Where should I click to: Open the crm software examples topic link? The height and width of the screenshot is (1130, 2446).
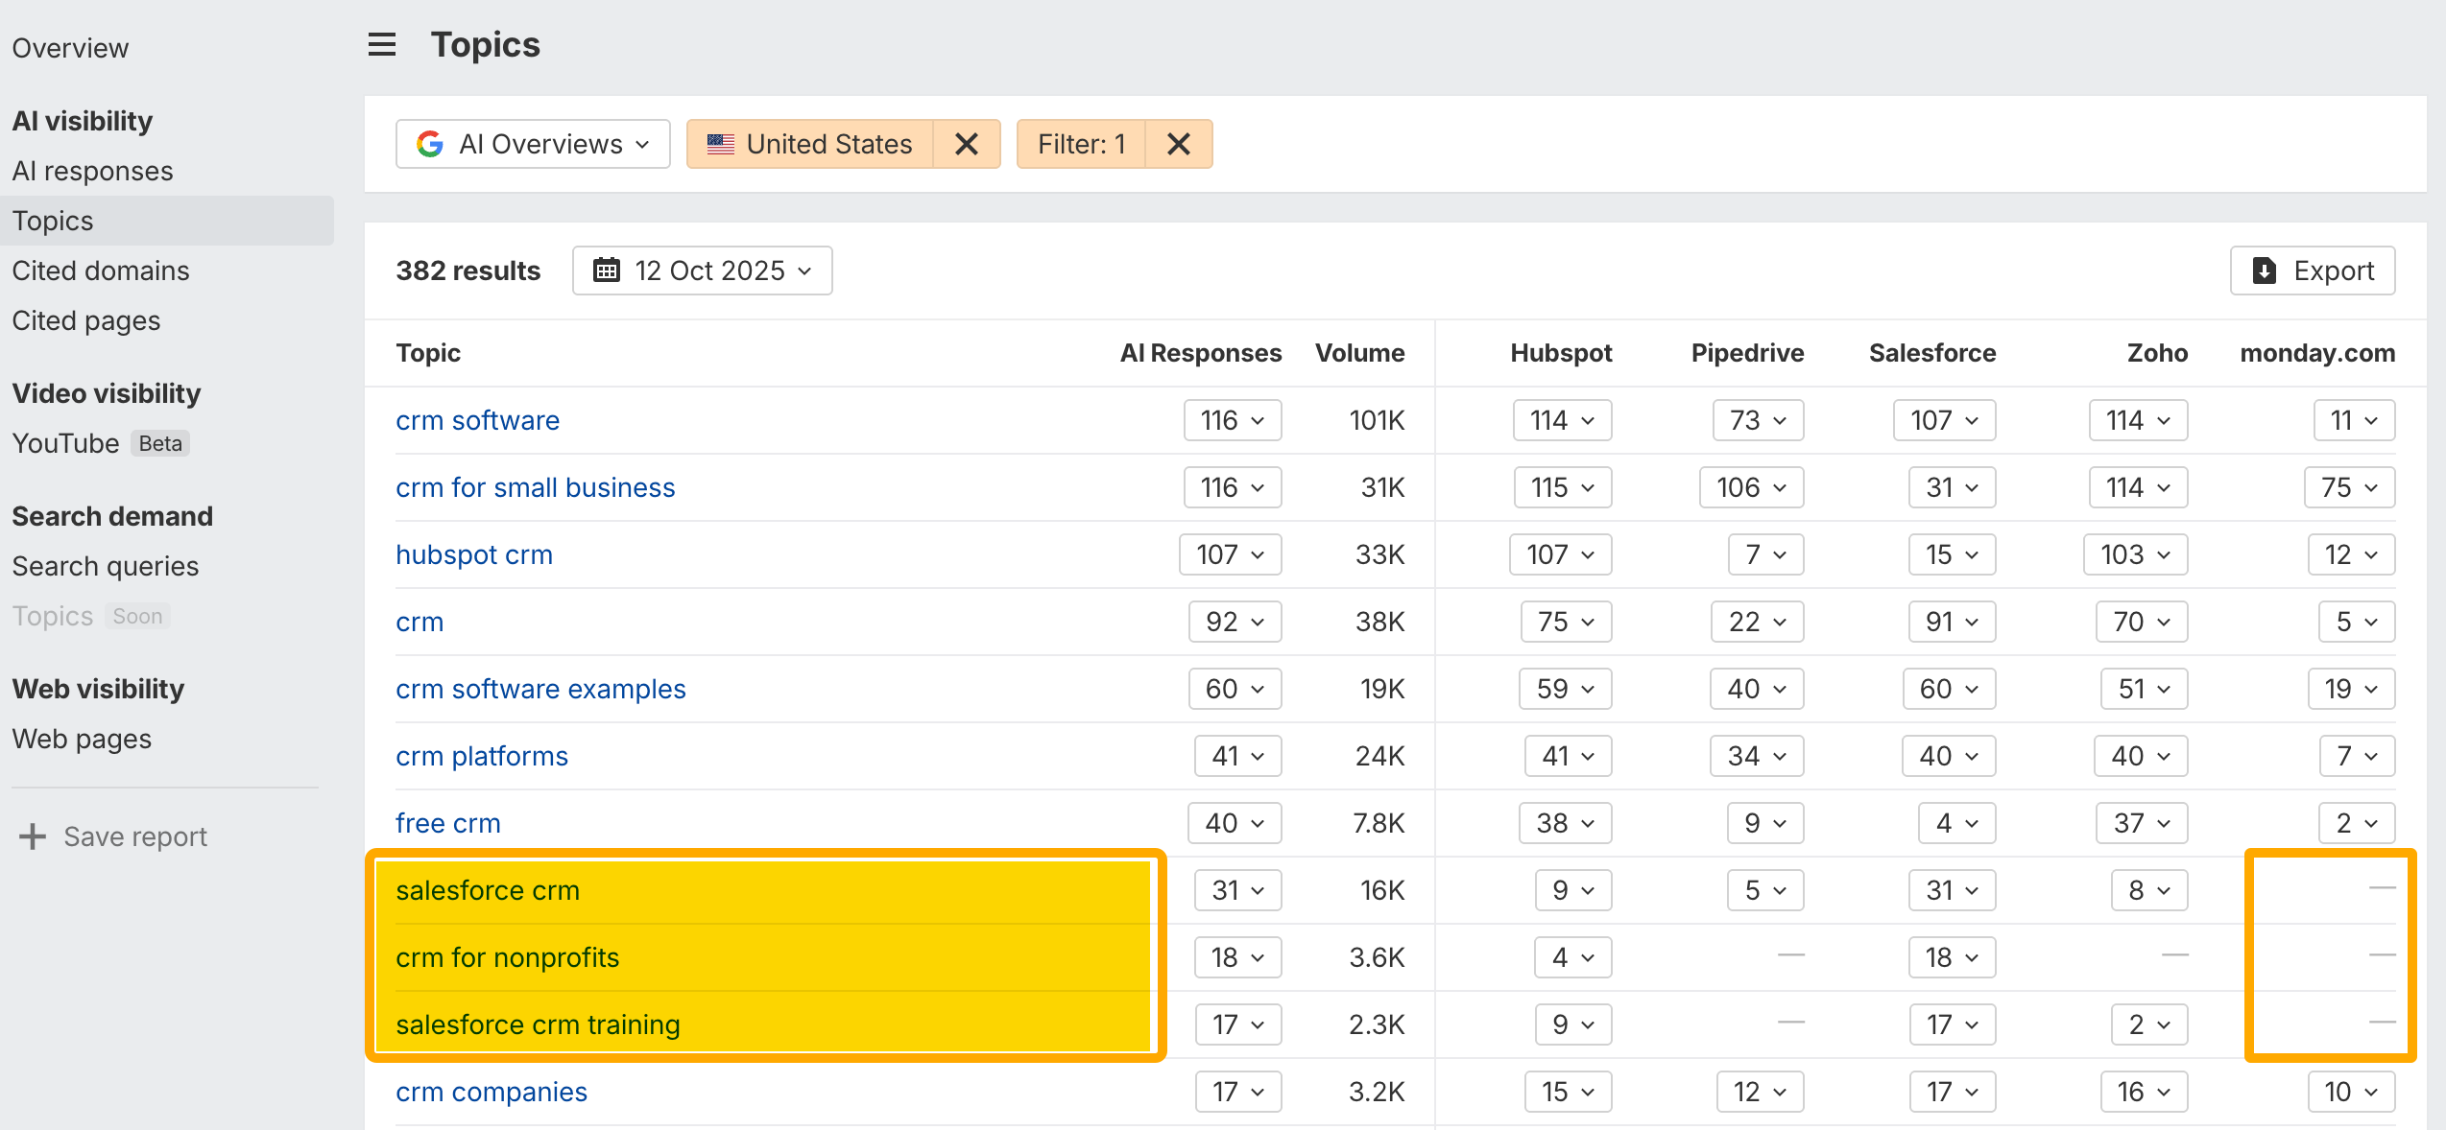[x=540, y=689]
